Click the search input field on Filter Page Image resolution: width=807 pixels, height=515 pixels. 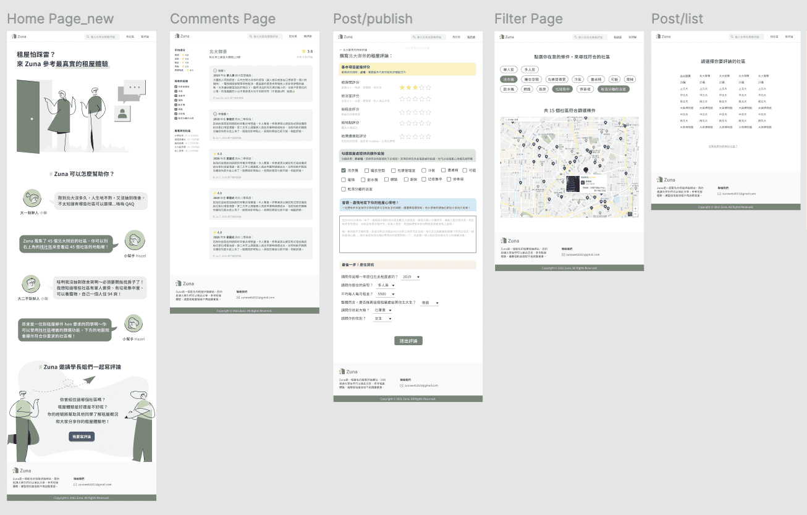[x=589, y=37]
